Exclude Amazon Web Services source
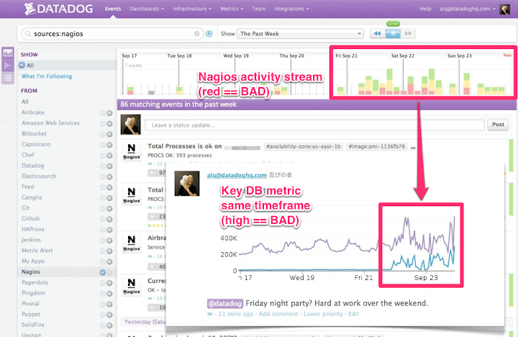Image resolution: width=518 pixels, height=337 pixels. pos(109,124)
